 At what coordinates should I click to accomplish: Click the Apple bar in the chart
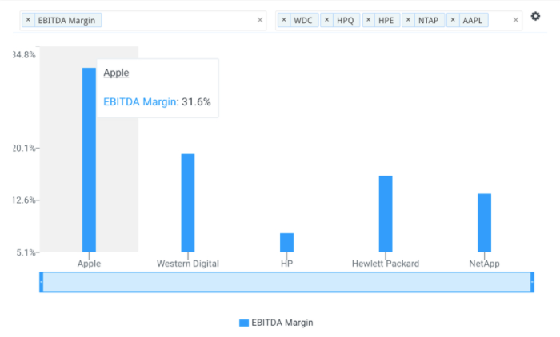(89, 160)
